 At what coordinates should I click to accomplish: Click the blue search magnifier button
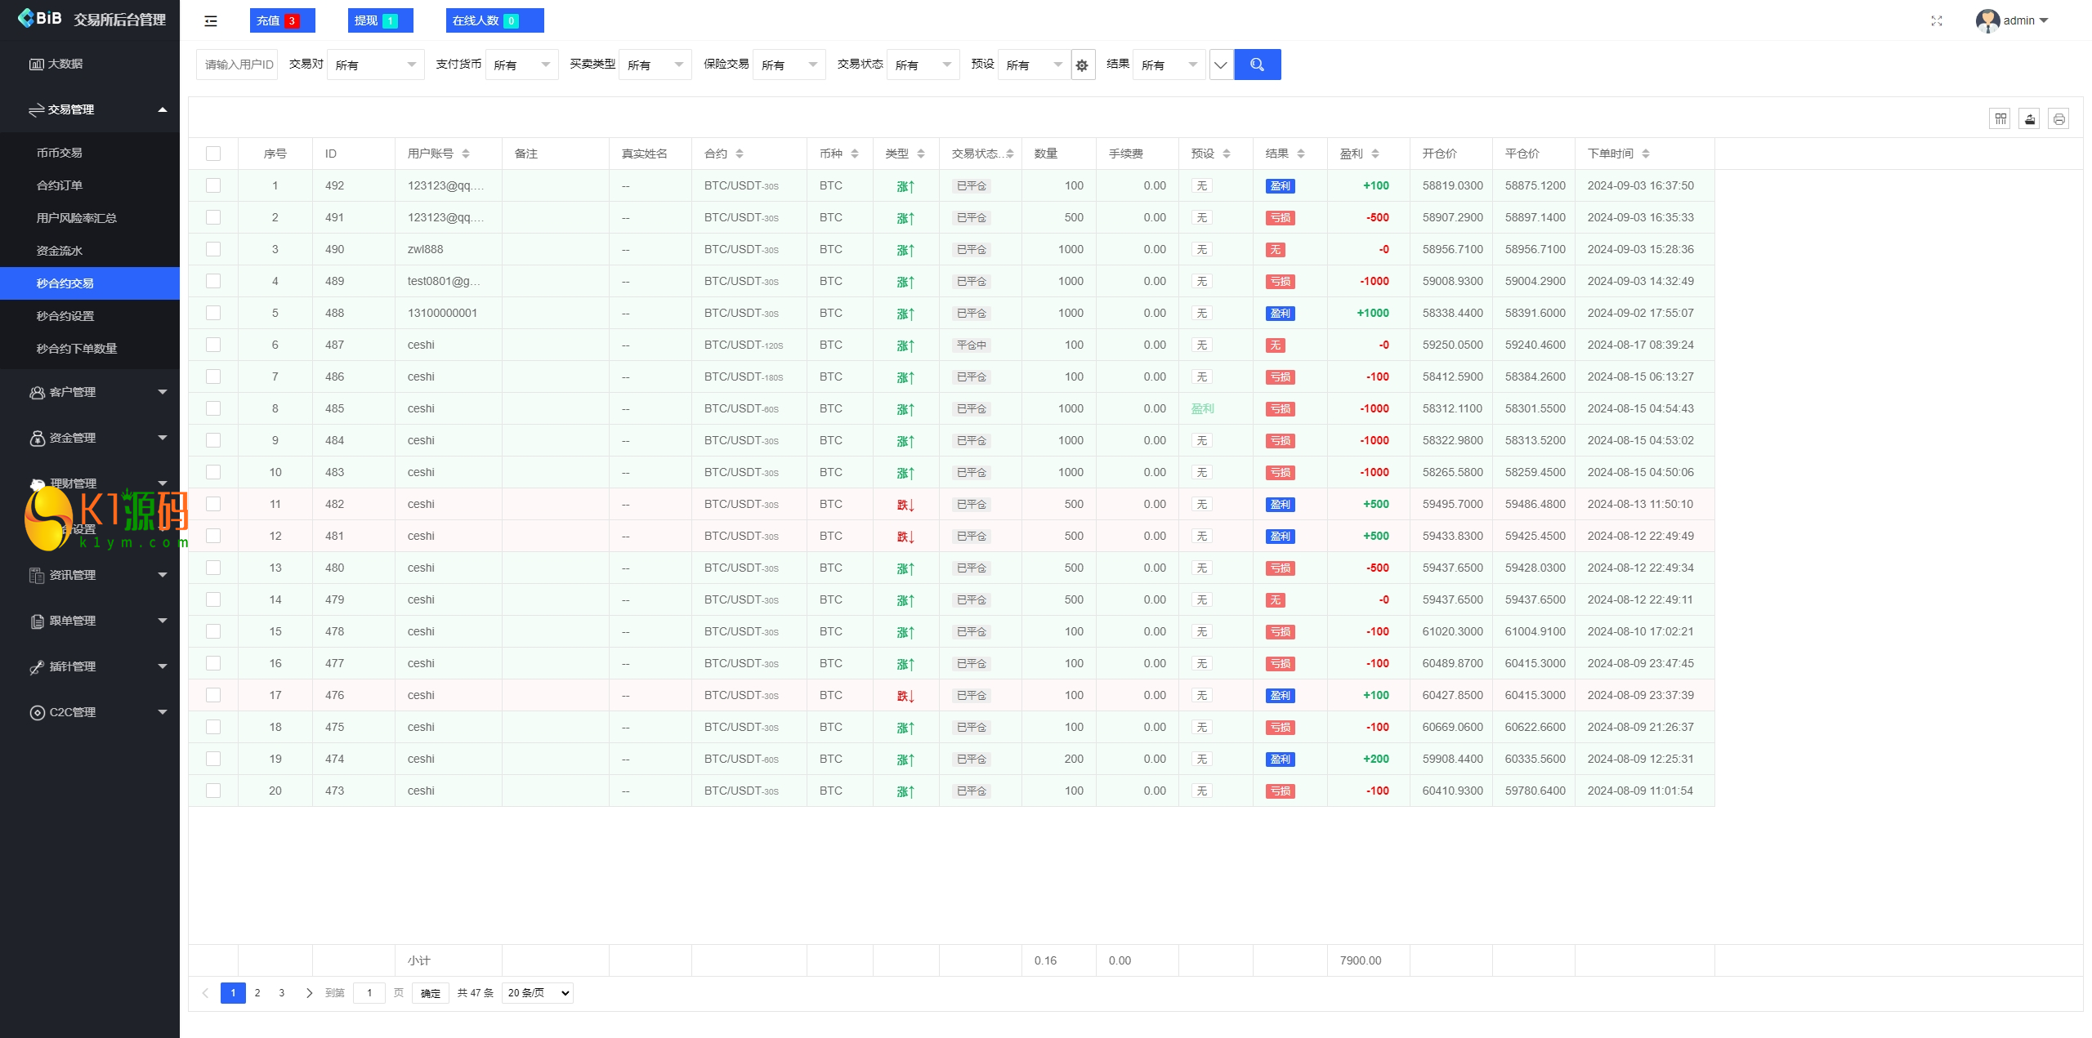point(1257,65)
